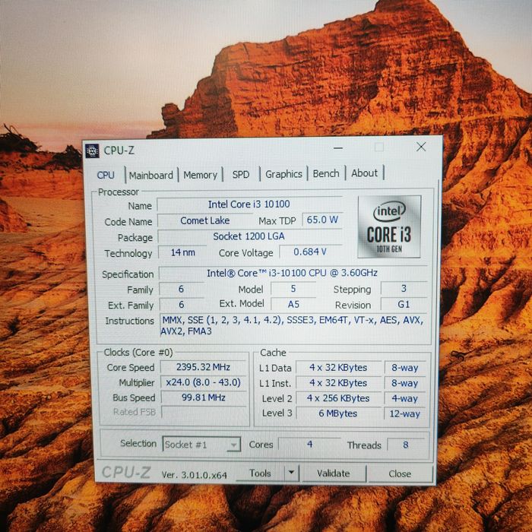Viewport: 532px width, 532px height.
Task: Click the Core Speed value '2395.32 MHz'
Action: point(203,367)
